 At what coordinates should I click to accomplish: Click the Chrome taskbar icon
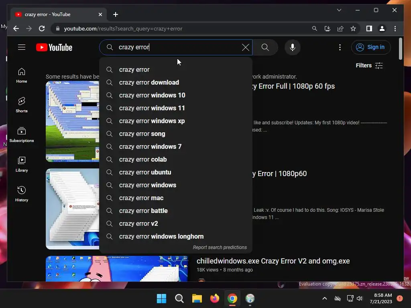tap(232, 298)
